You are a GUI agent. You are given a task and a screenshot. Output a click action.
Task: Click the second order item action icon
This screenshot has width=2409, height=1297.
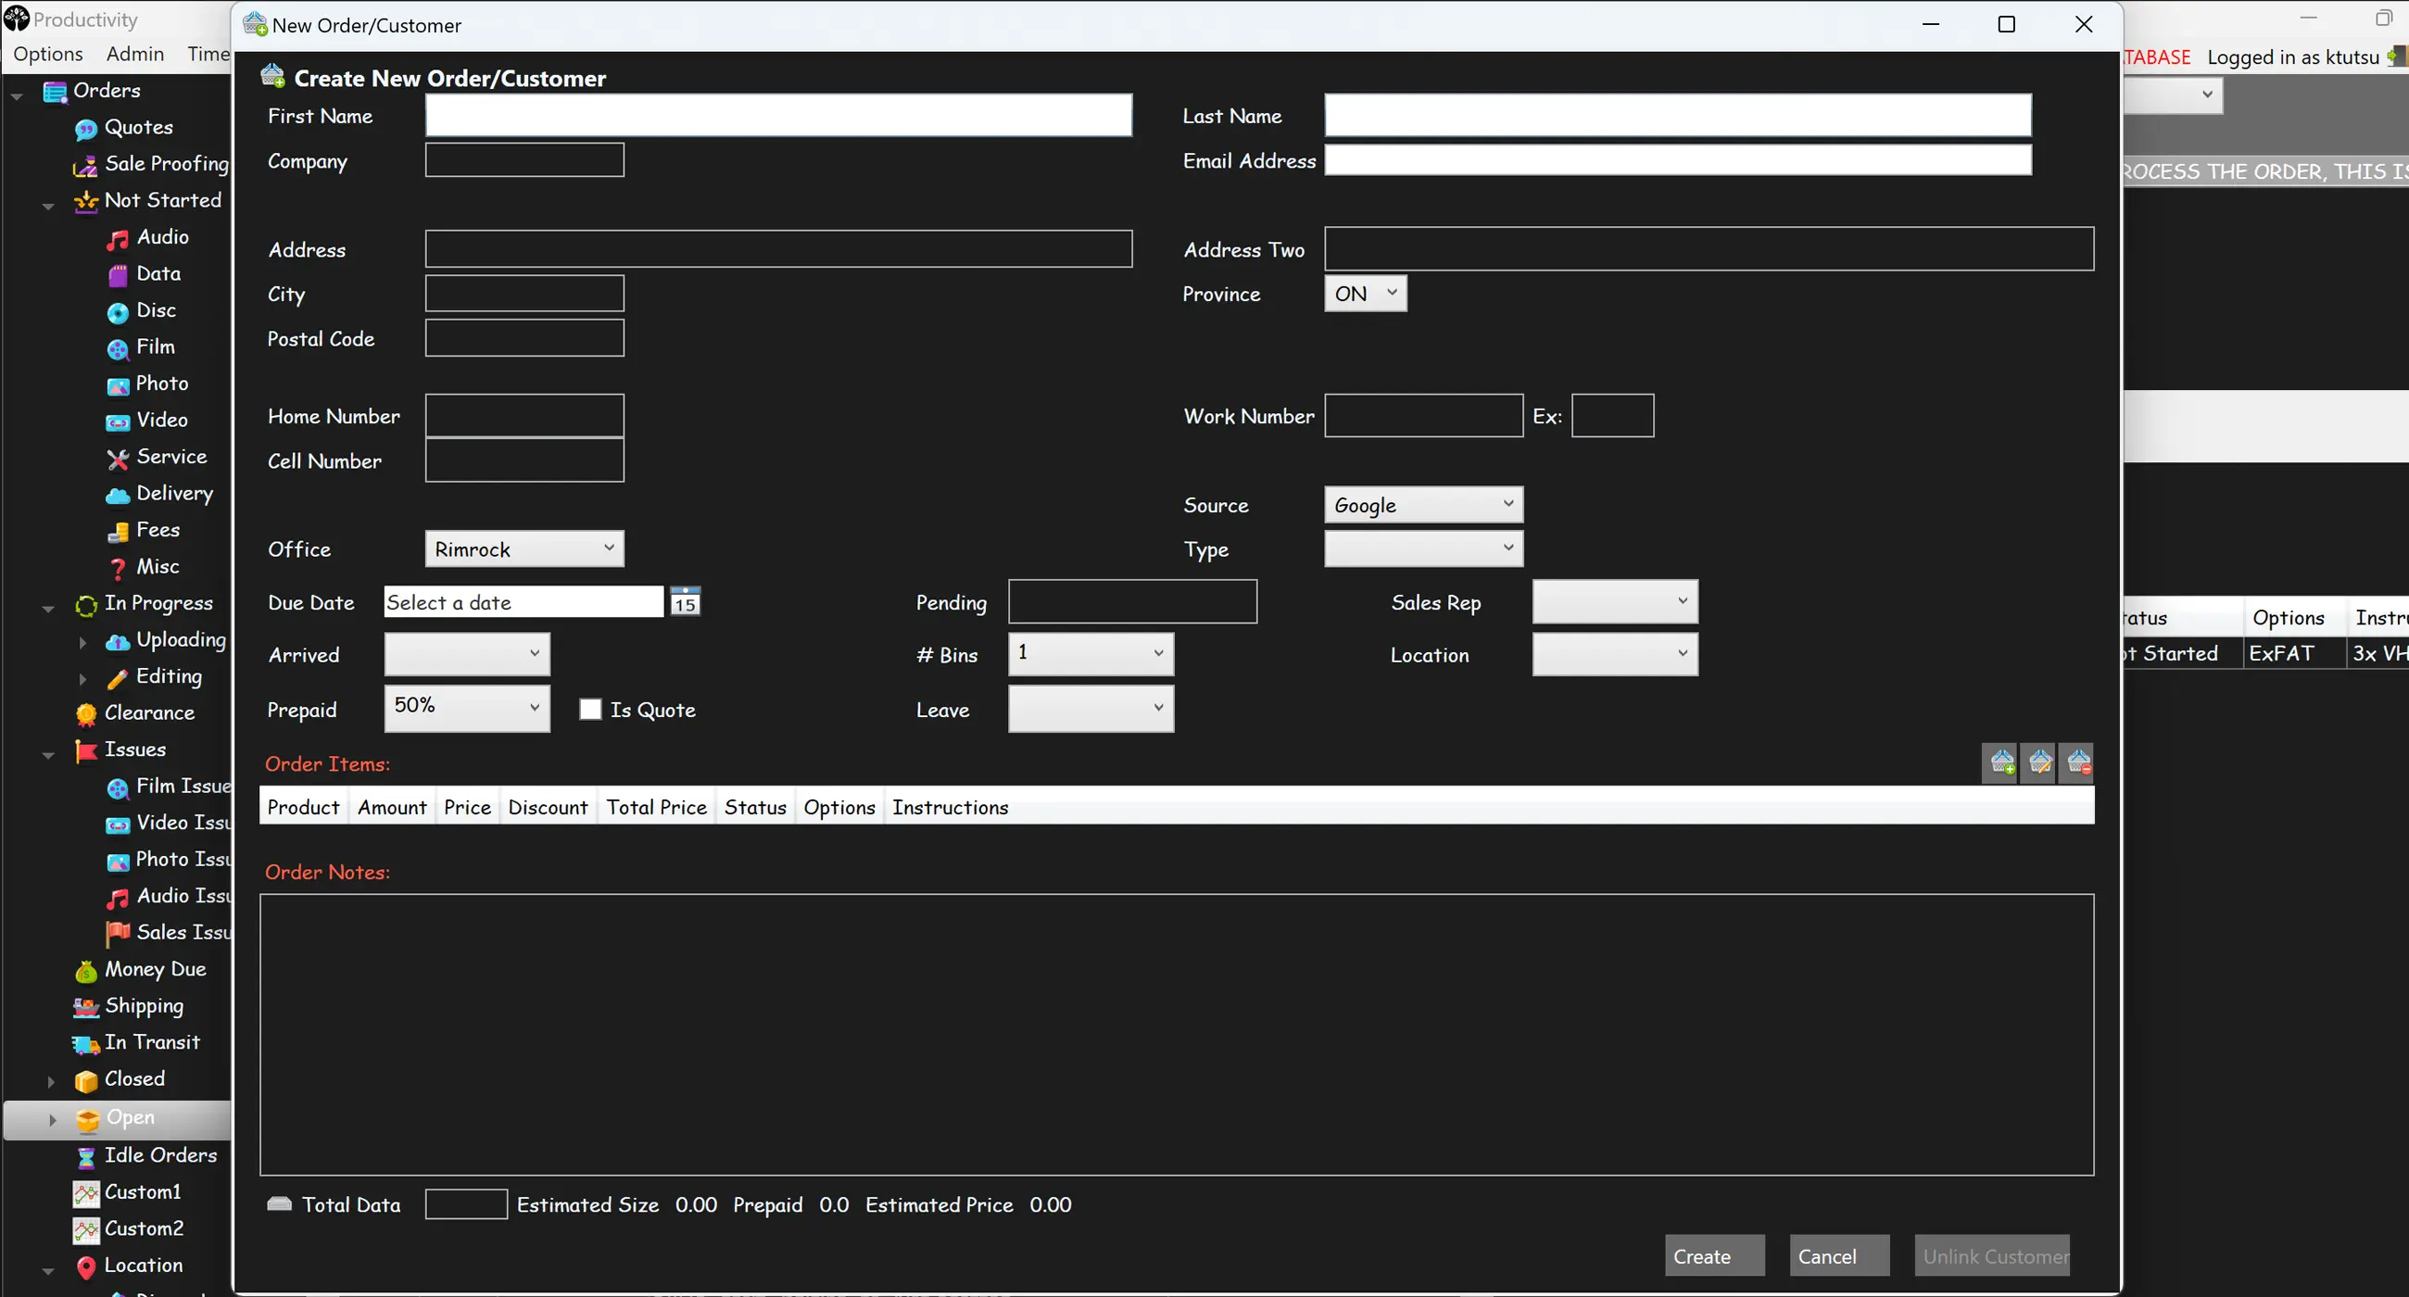2040,762
